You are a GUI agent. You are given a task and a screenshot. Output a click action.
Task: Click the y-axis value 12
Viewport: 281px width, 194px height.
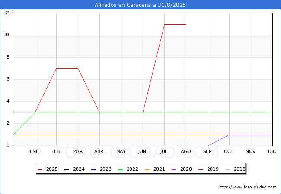point(6,13)
